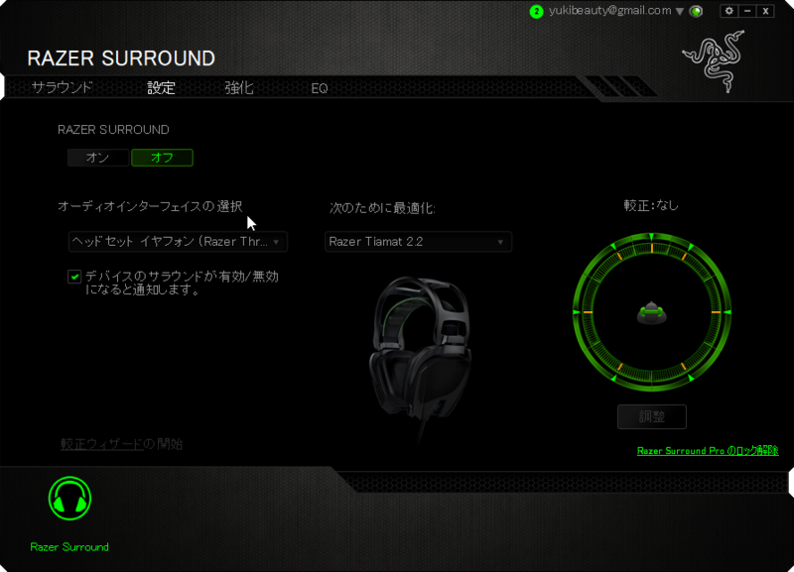Viewport: 794px width, 572px height.
Task: Open the audio interface ヘッドセット dropdown
Action: (x=178, y=242)
